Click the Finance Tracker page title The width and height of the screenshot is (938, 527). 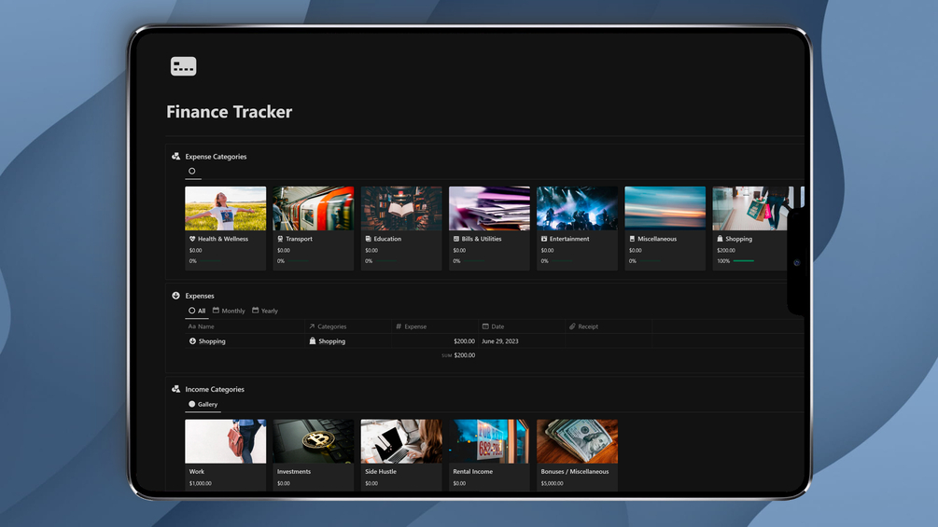[x=229, y=112]
